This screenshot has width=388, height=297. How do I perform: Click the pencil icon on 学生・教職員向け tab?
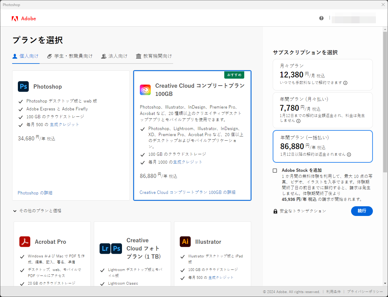tap(50, 56)
